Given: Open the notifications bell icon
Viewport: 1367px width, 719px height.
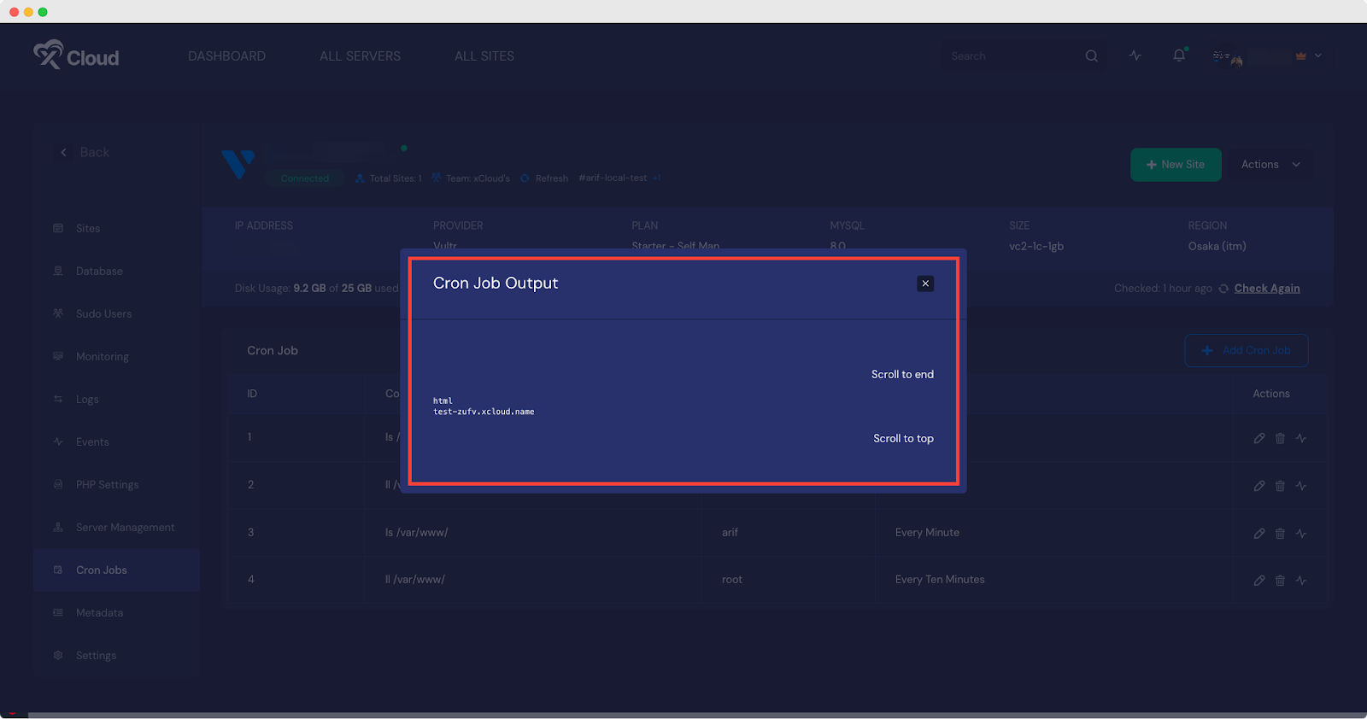Looking at the screenshot, I should click(1179, 56).
